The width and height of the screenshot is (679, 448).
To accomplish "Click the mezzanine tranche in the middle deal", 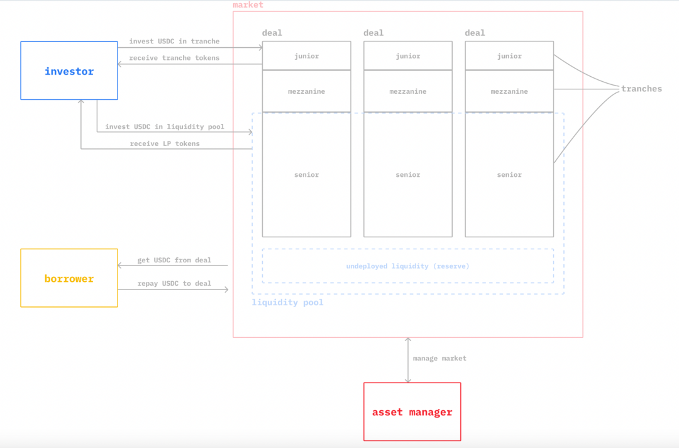I will [x=407, y=91].
